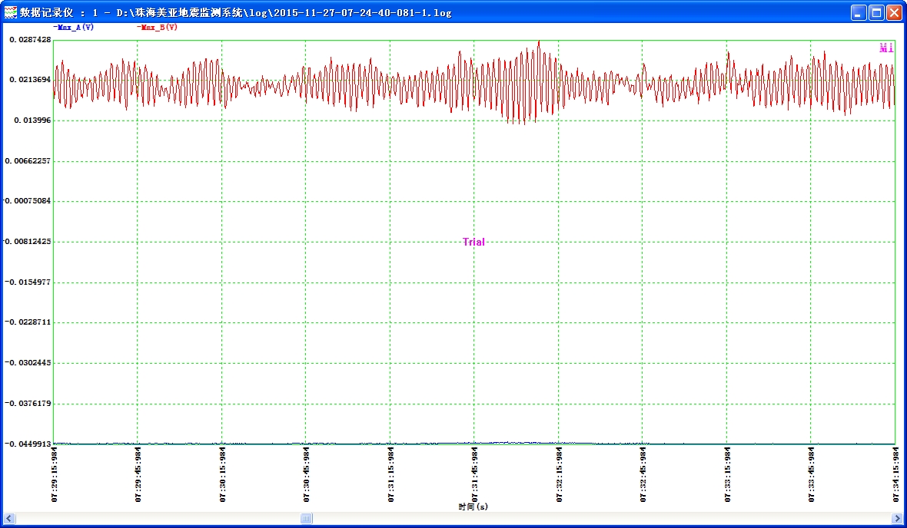Click the horizontal scrollbar right arrow
The image size is (907, 528).
[x=897, y=518]
